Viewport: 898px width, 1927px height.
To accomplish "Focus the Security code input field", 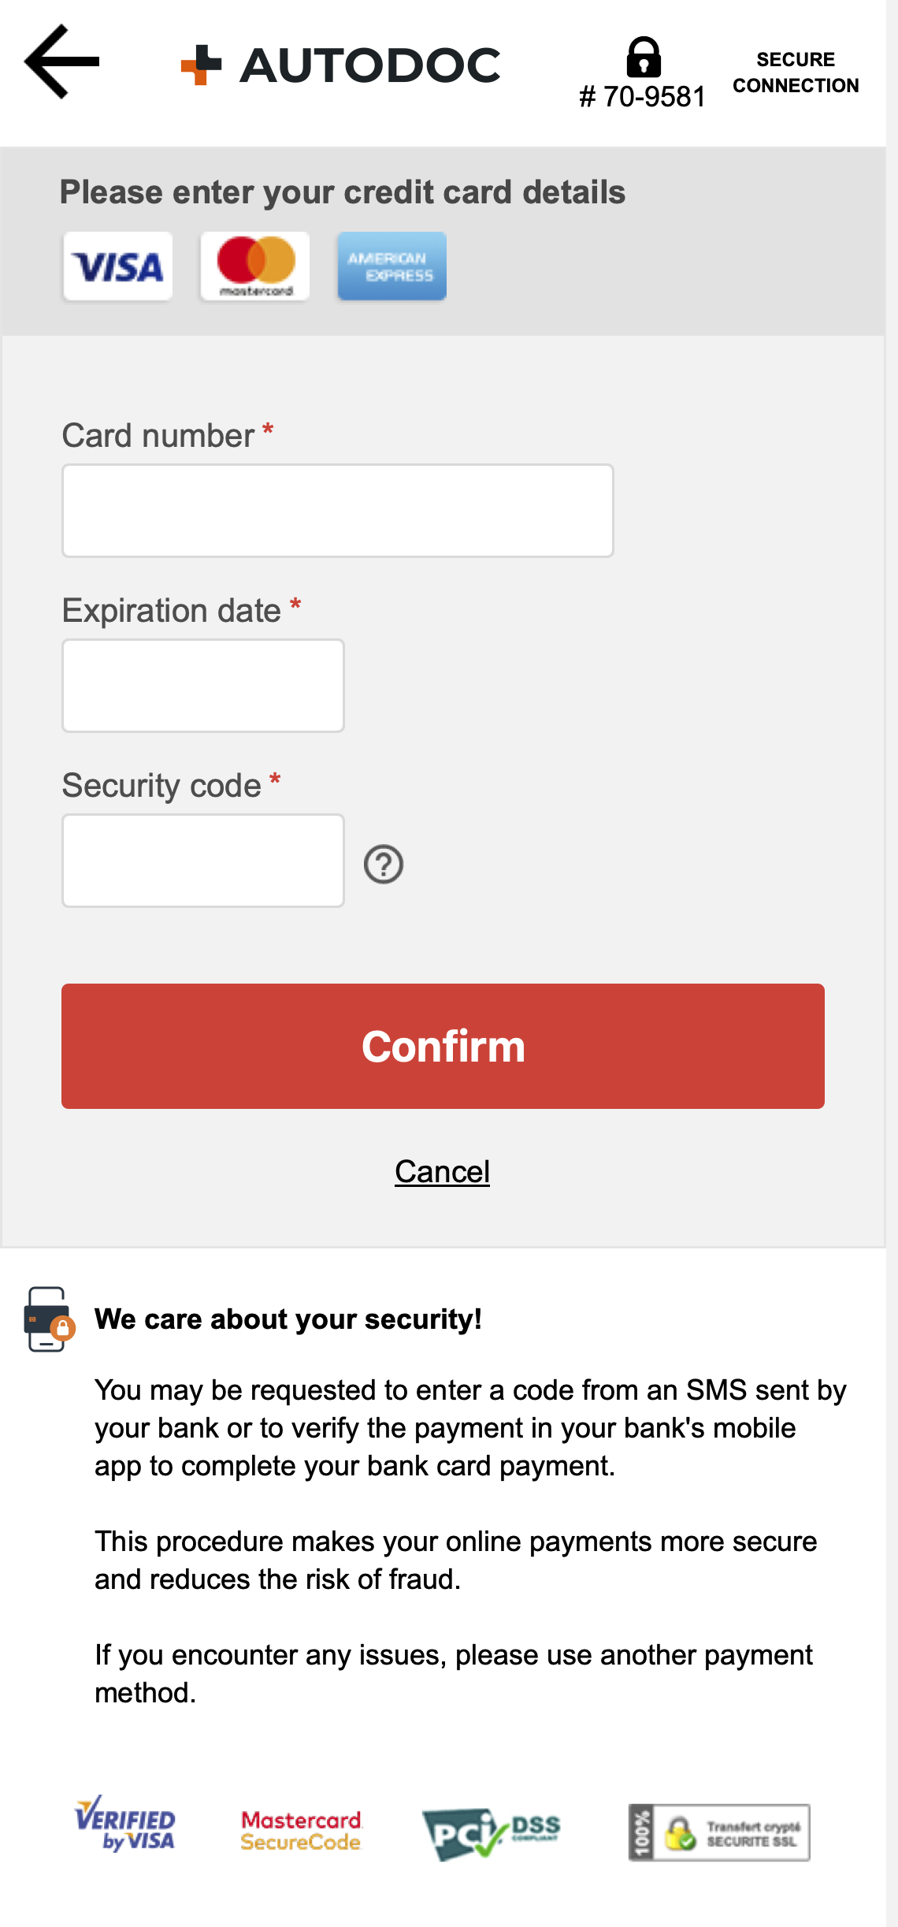I will click(202, 861).
